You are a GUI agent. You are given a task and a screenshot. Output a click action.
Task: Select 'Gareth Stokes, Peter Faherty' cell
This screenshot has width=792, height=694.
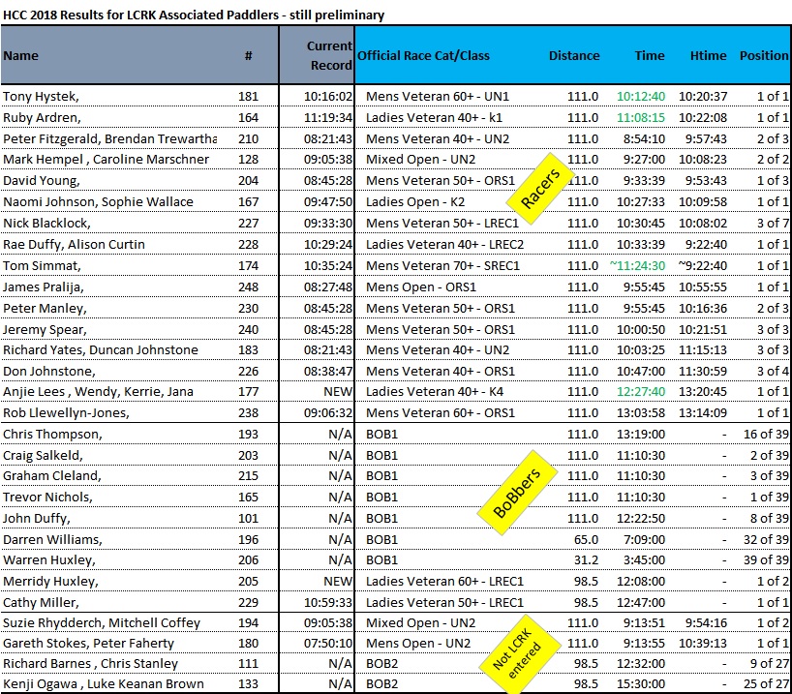click(88, 643)
